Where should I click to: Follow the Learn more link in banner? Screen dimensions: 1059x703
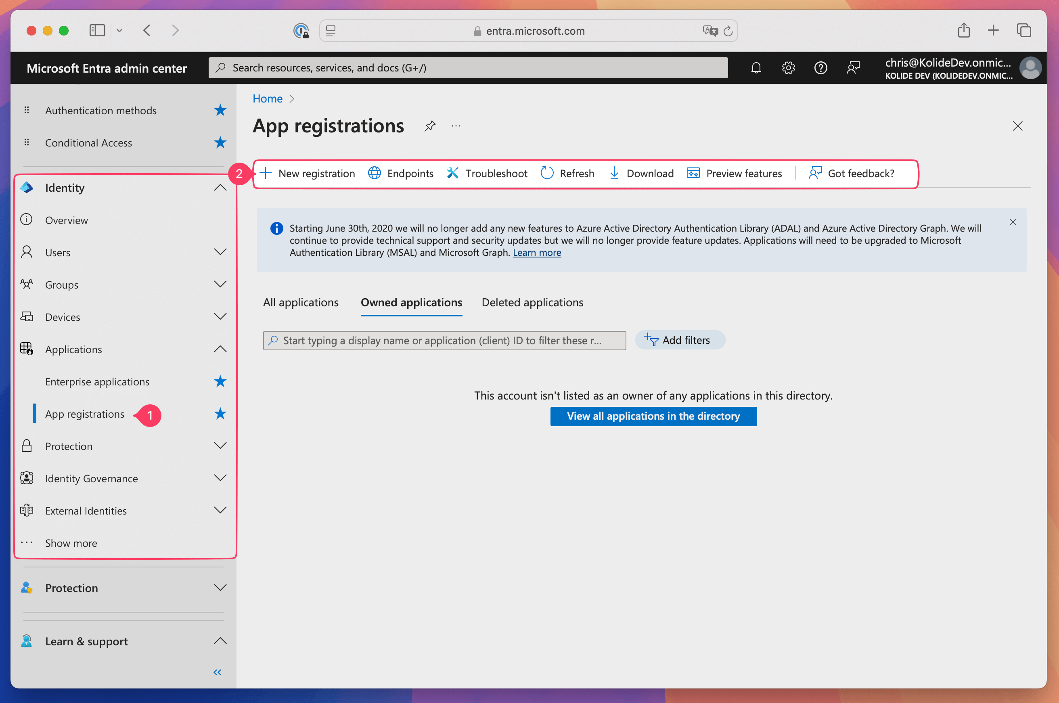(537, 253)
